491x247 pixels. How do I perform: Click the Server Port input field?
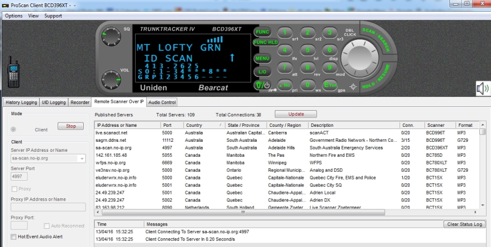point(19,176)
